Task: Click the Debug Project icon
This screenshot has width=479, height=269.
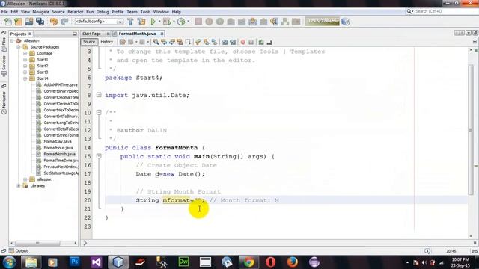Action: (x=167, y=22)
